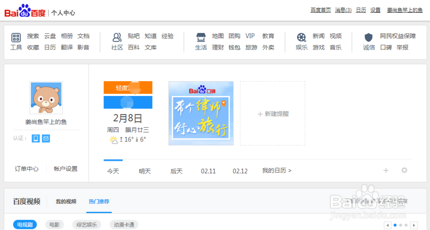Screen dimensions: 430x230
Task: Click the email verification icon
Action: (x=46, y=138)
